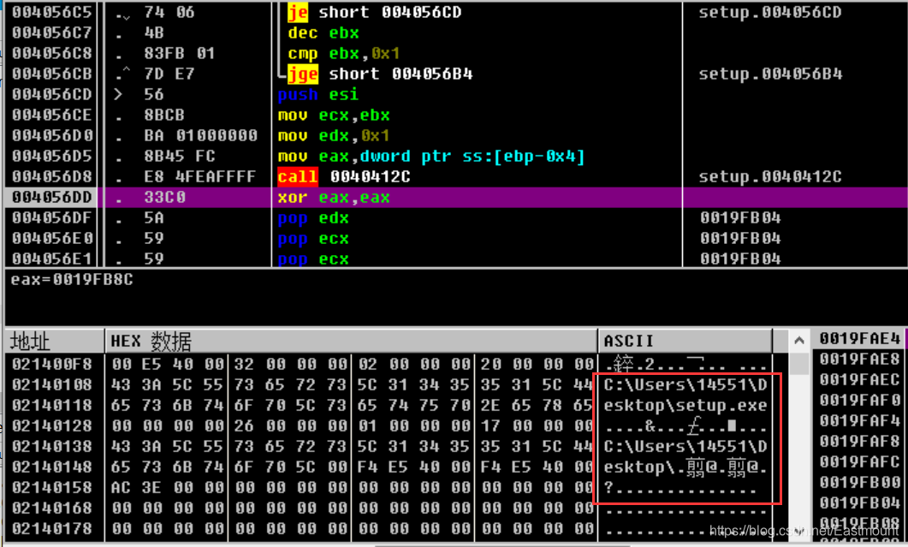This screenshot has width=908, height=547.
Task: Select dump row address 02140108
Action: coord(51,384)
